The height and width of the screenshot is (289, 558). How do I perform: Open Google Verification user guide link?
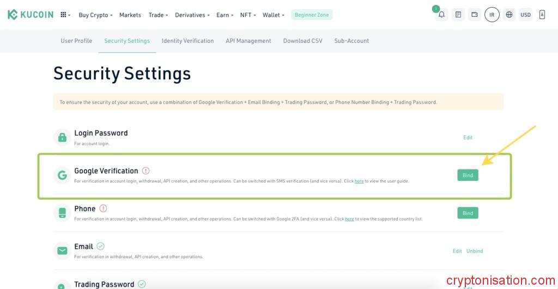point(359,181)
